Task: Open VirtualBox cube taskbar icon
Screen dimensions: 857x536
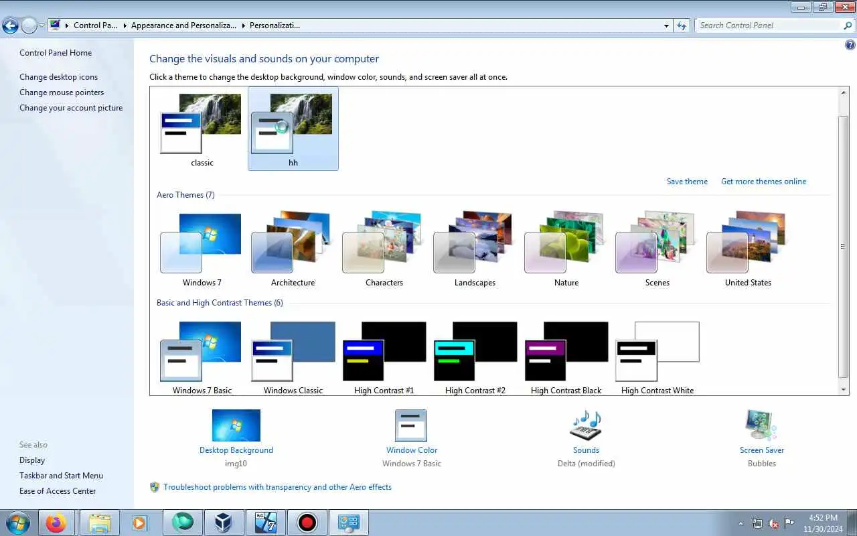Action: [x=224, y=523]
